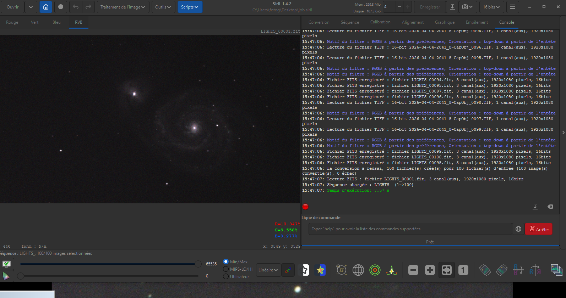566x298 pixels.
Task: Expand the Scripts dropdown menu
Action: click(x=190, y=7)
